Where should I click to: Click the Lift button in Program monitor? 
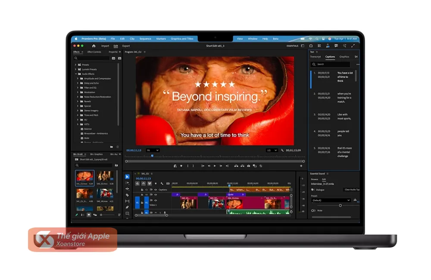(236, 166)
